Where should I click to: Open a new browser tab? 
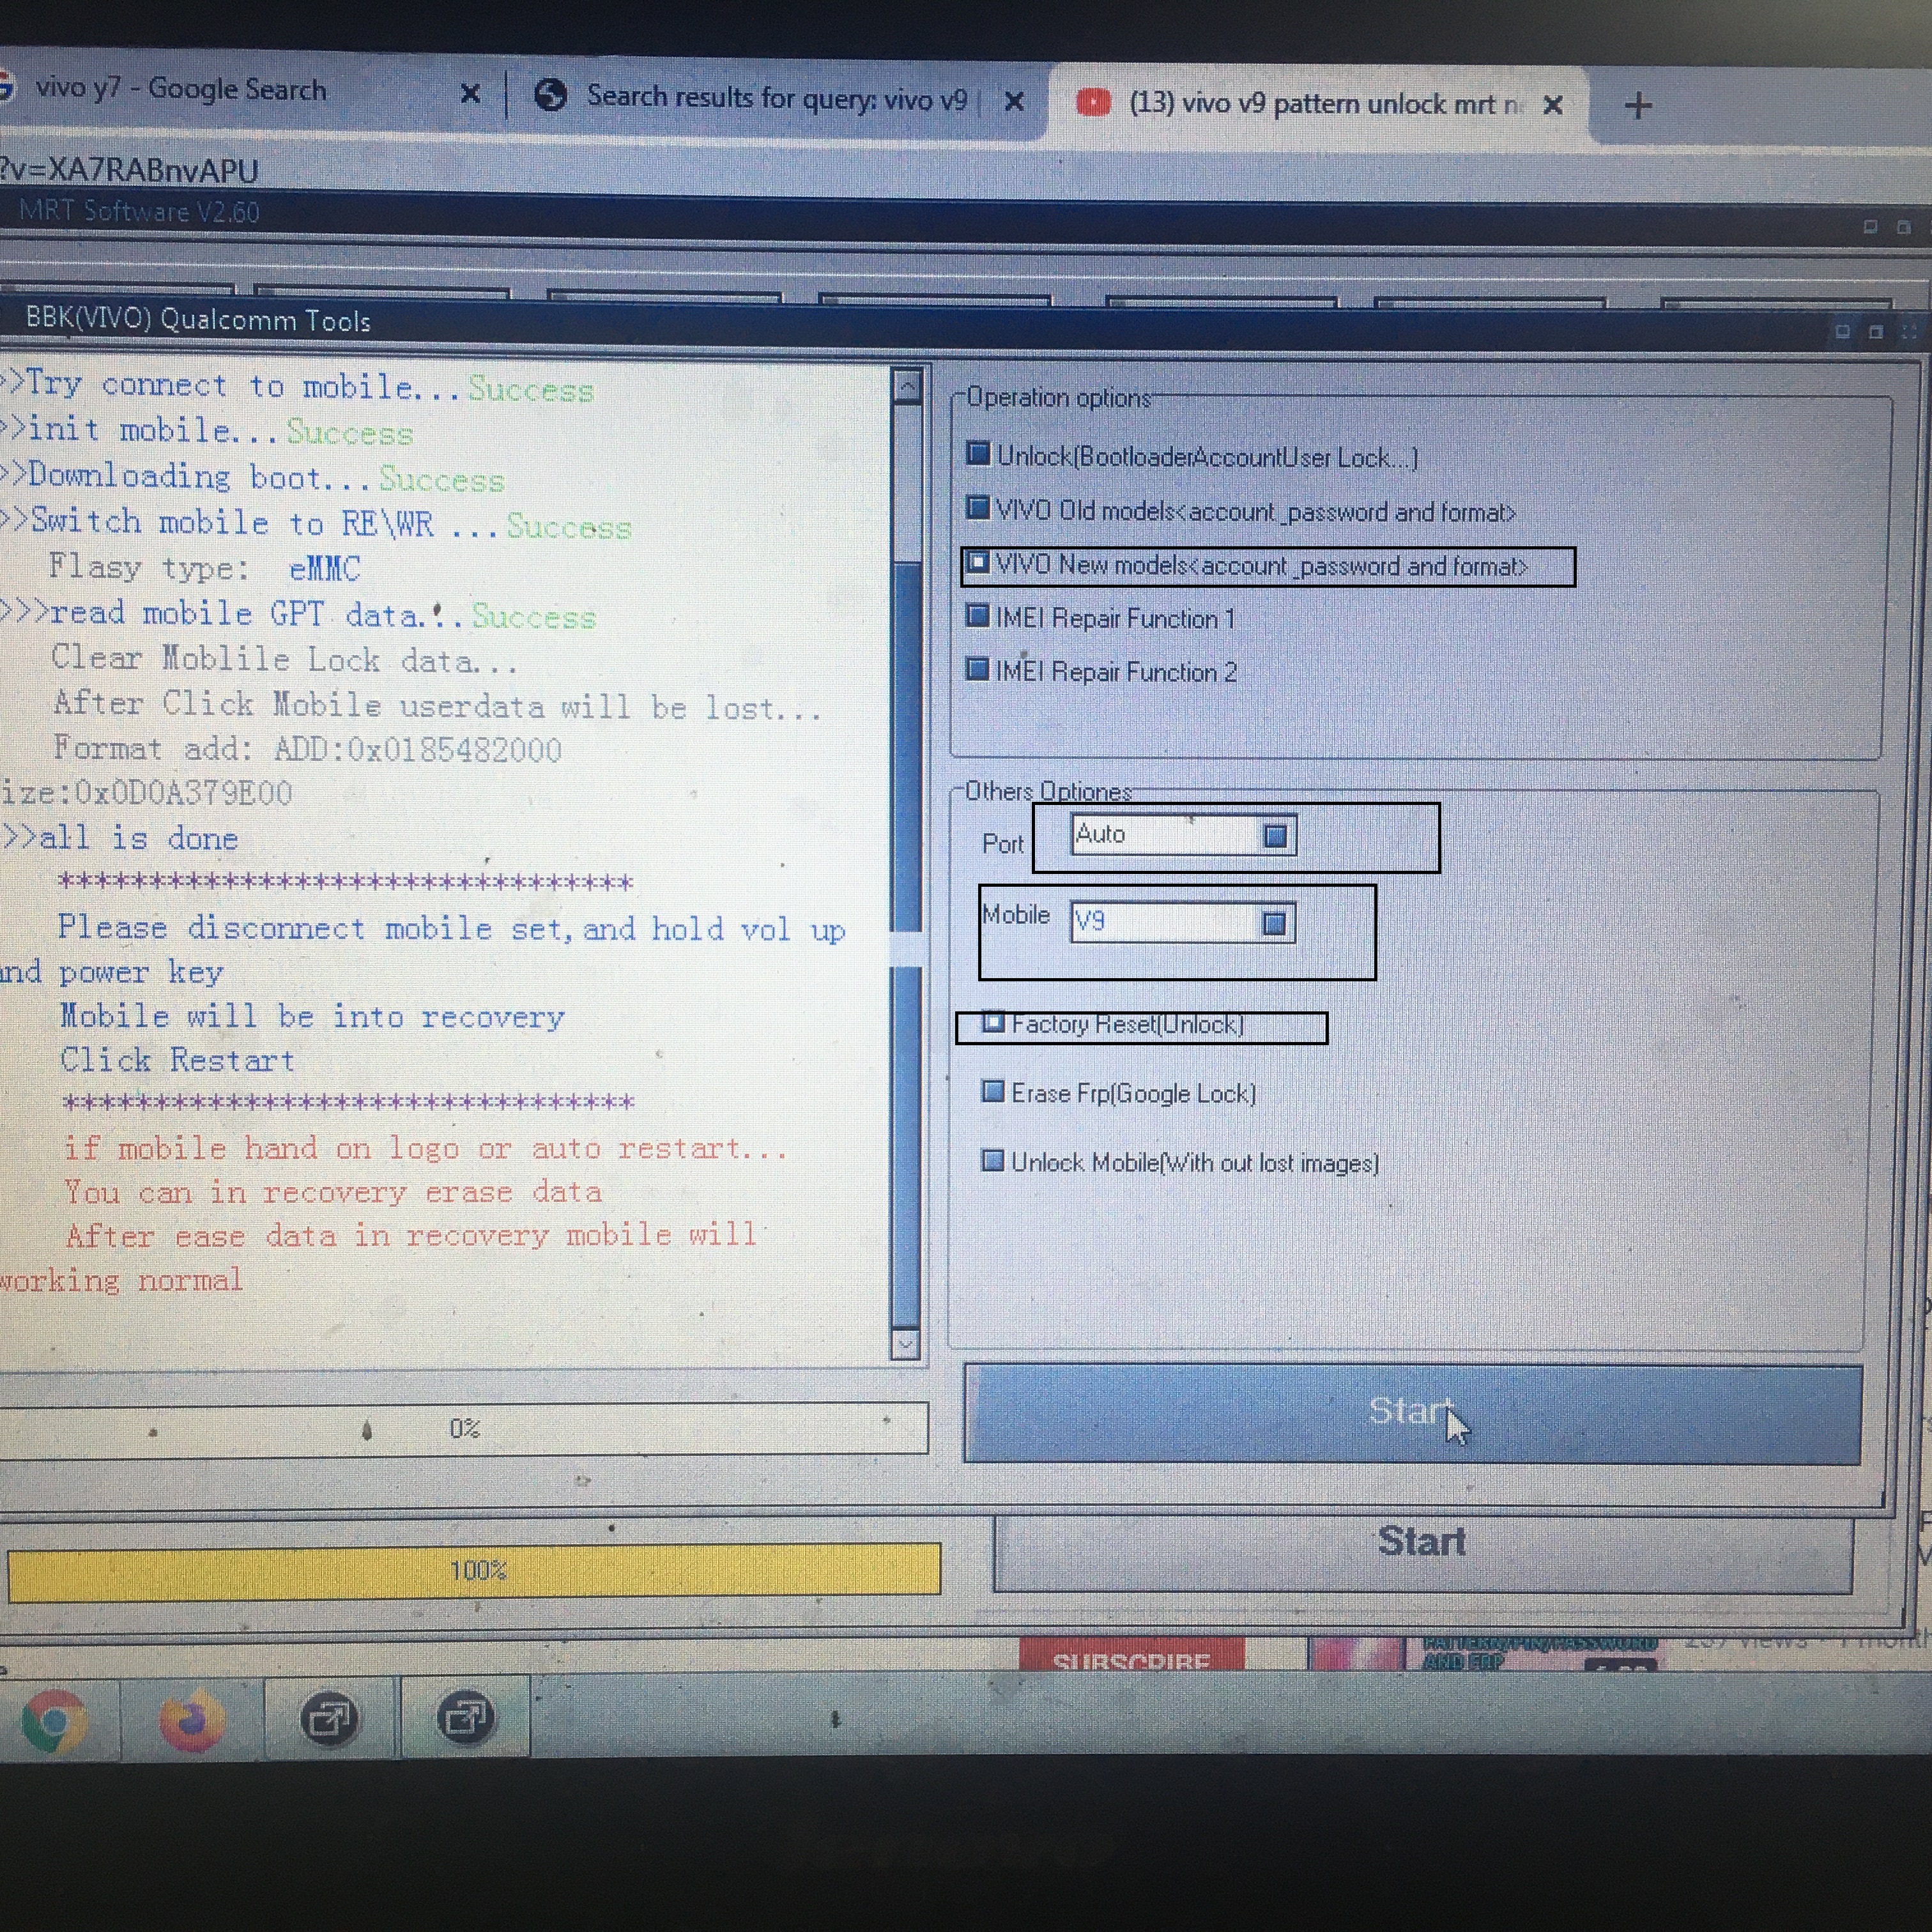pos(1638,105)
